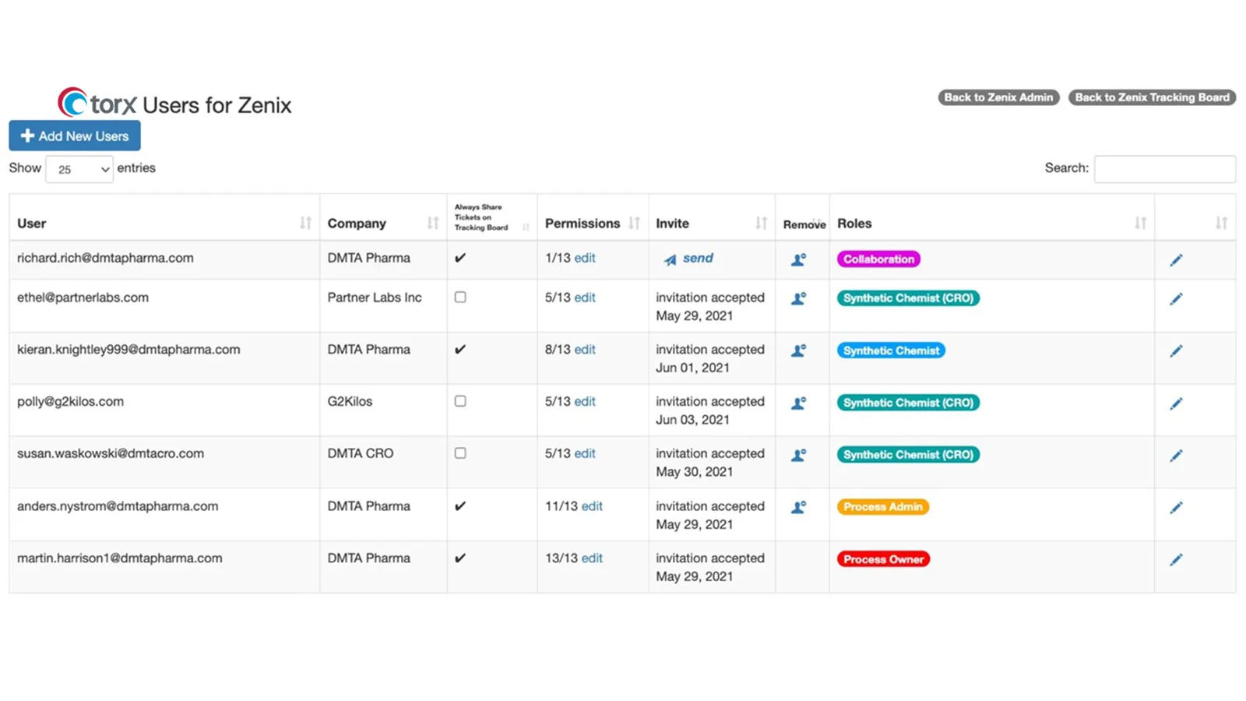Select the Jun 01, 2021 invitation text
The image size is (1246, 701).
pos(692,368)
